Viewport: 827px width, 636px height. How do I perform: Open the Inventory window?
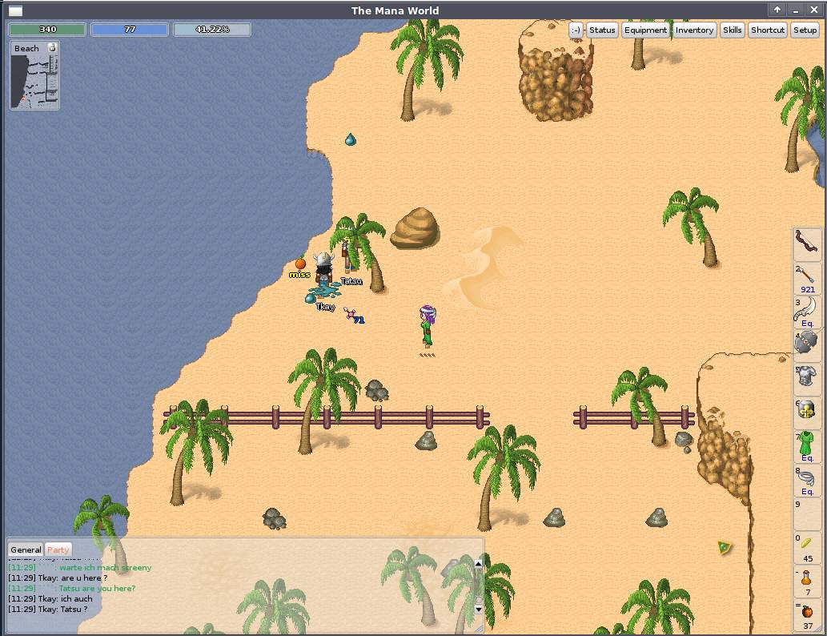694,30
